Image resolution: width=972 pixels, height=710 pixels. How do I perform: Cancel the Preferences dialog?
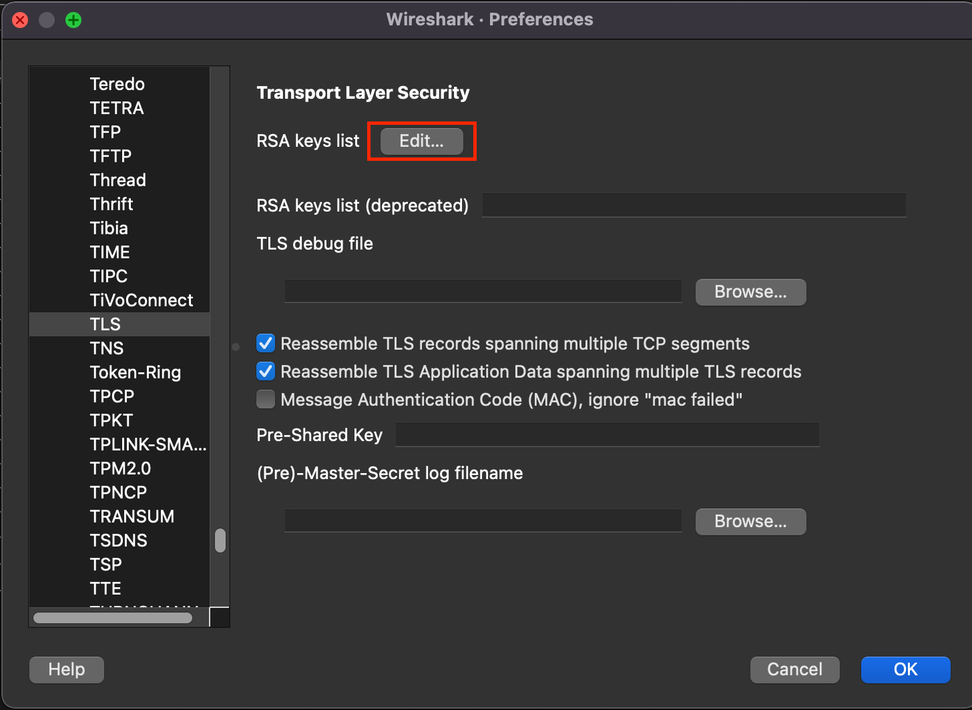pos(794,669)
